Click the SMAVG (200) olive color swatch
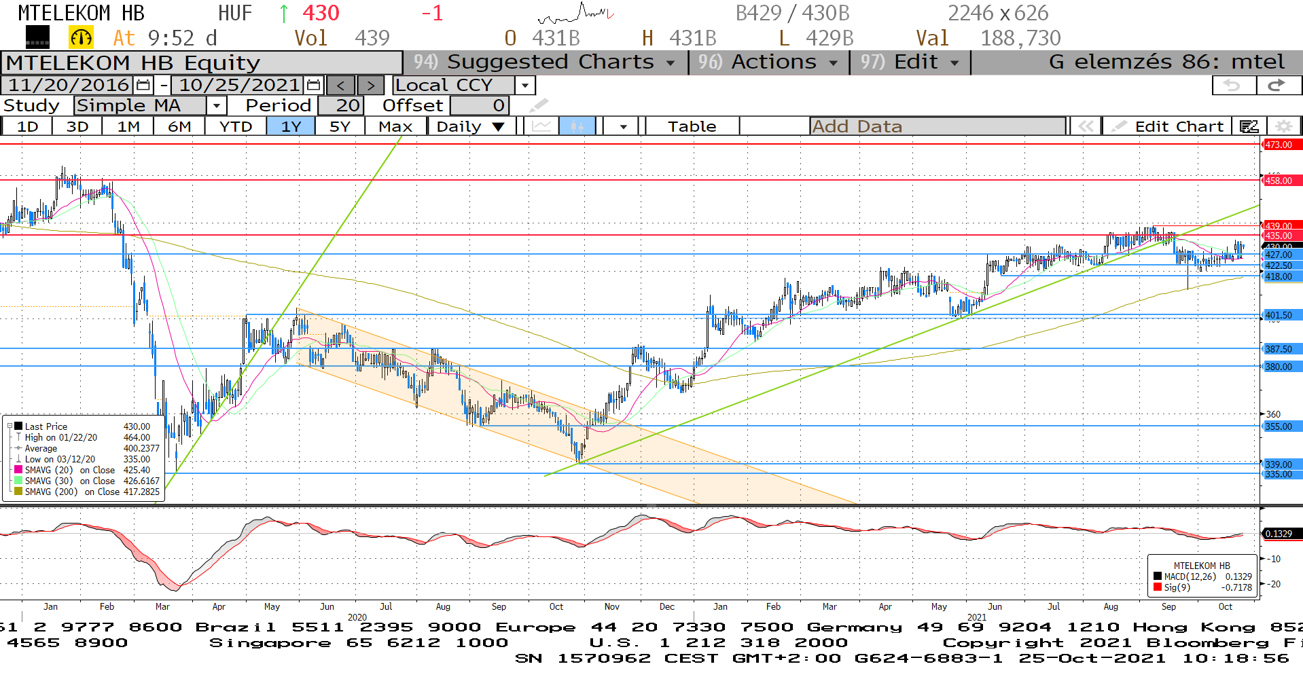This screenshot has width=1303, height=696. [x=18, y=492]
